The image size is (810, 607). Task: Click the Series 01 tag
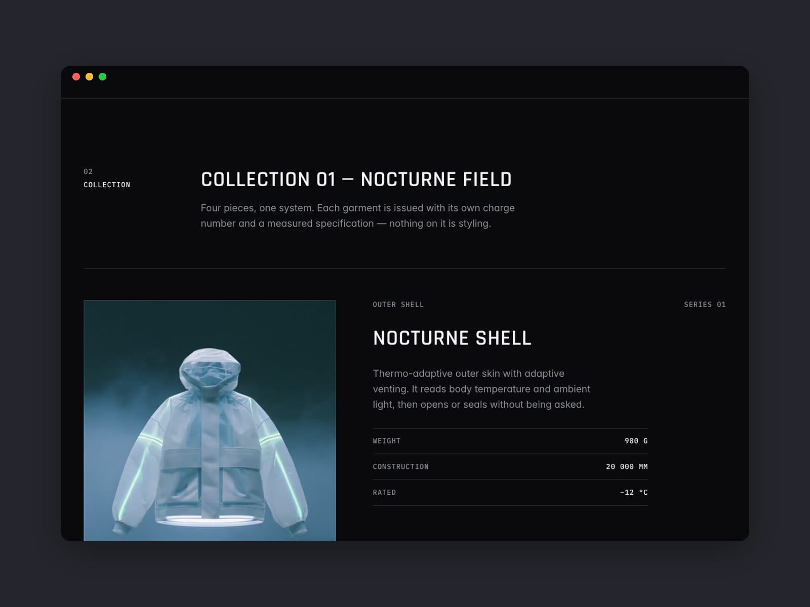click(x=705, y=305)
